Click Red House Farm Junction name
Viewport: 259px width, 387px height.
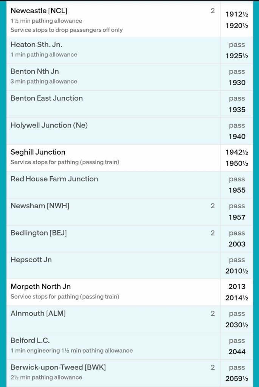(54, 179)
